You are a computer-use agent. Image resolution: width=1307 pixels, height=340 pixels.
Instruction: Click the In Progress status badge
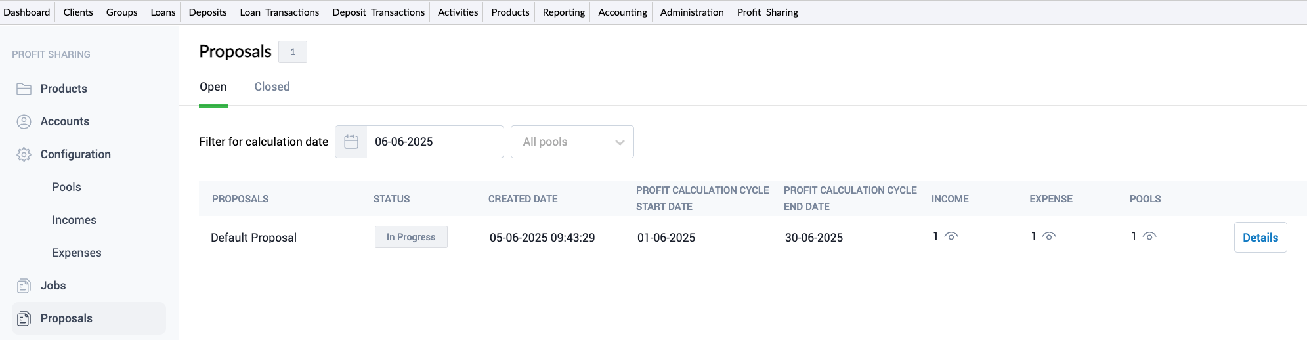pos(411,237)
